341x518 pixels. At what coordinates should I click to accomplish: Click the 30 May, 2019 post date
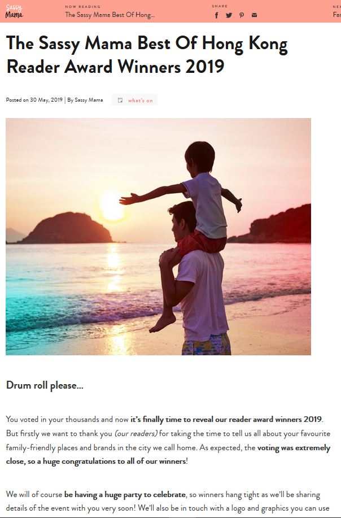(x=46, y=100)
